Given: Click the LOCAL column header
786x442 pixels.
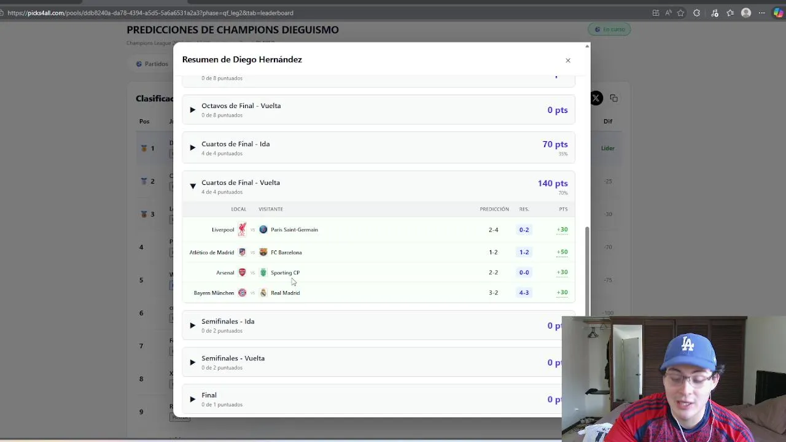Looking at the screenshot, I should 238,209.
